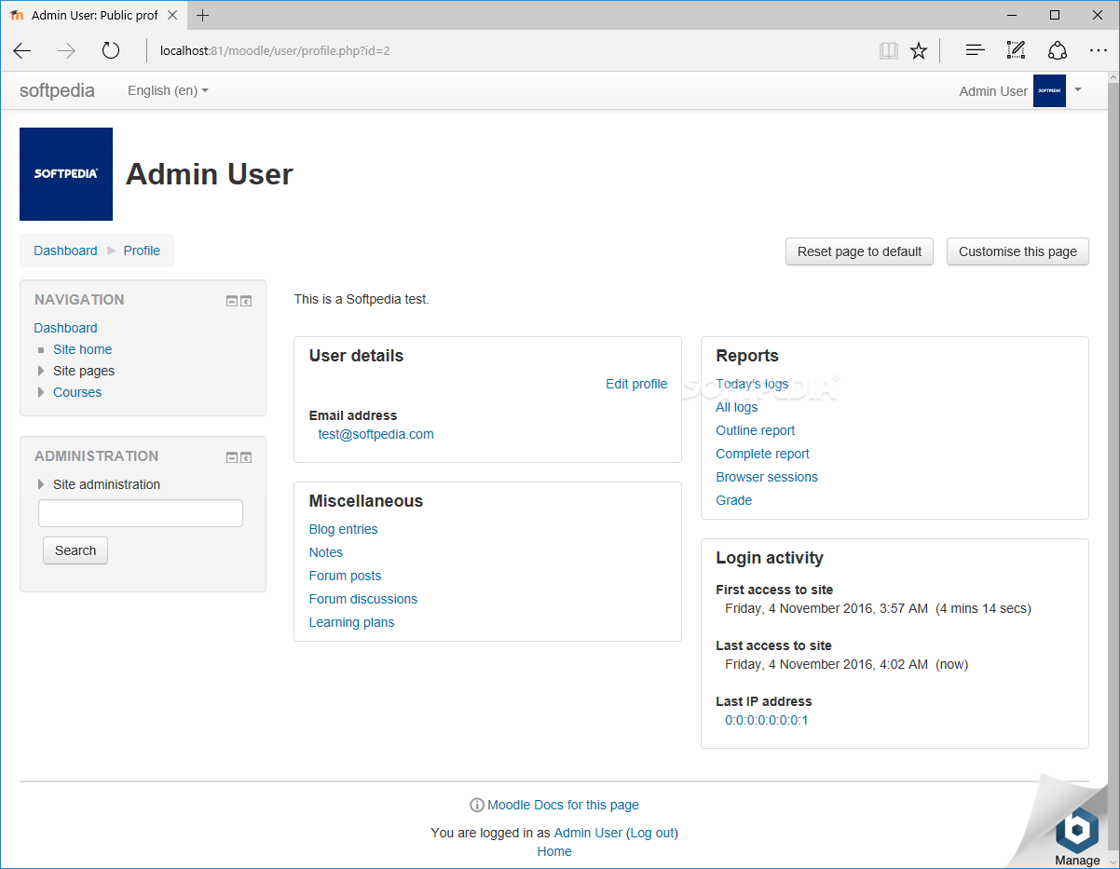
Task: Open Learning plans link
Action: 351,622
